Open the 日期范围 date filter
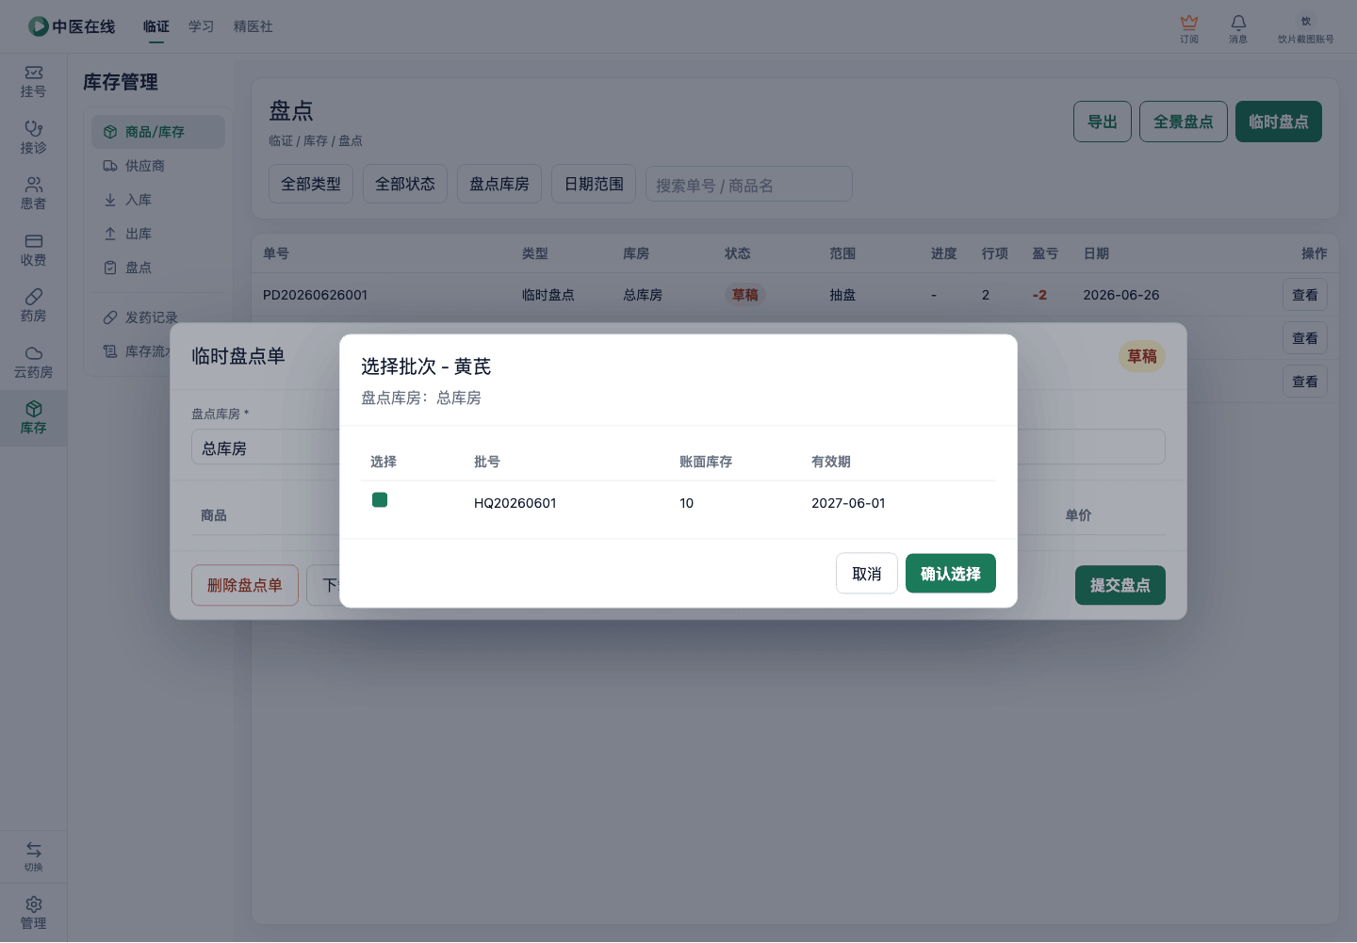The height and width of the screenshot is (943, 1357). pyautogui.click(x=594, y=184)
